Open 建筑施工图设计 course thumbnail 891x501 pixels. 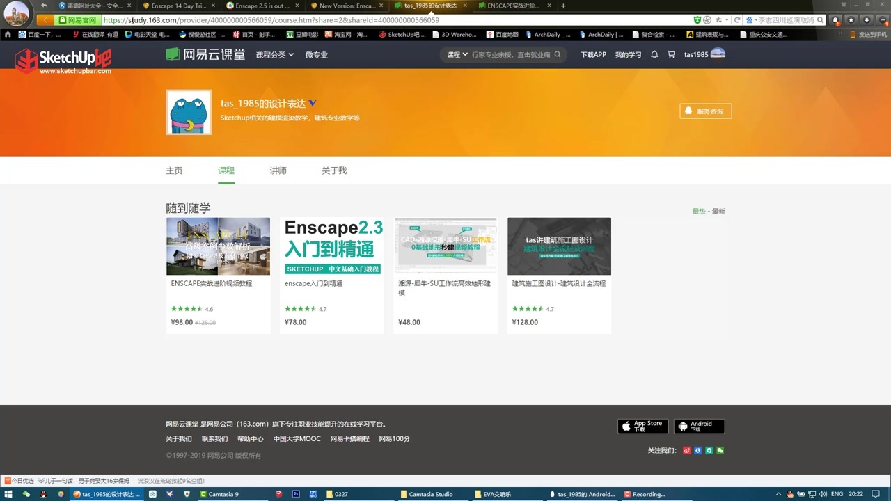pos(560,246)
